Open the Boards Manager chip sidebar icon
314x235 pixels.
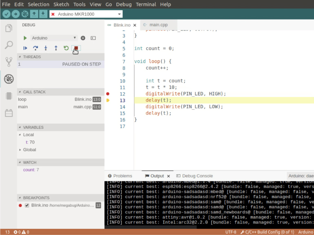click(x=9, y=96)
